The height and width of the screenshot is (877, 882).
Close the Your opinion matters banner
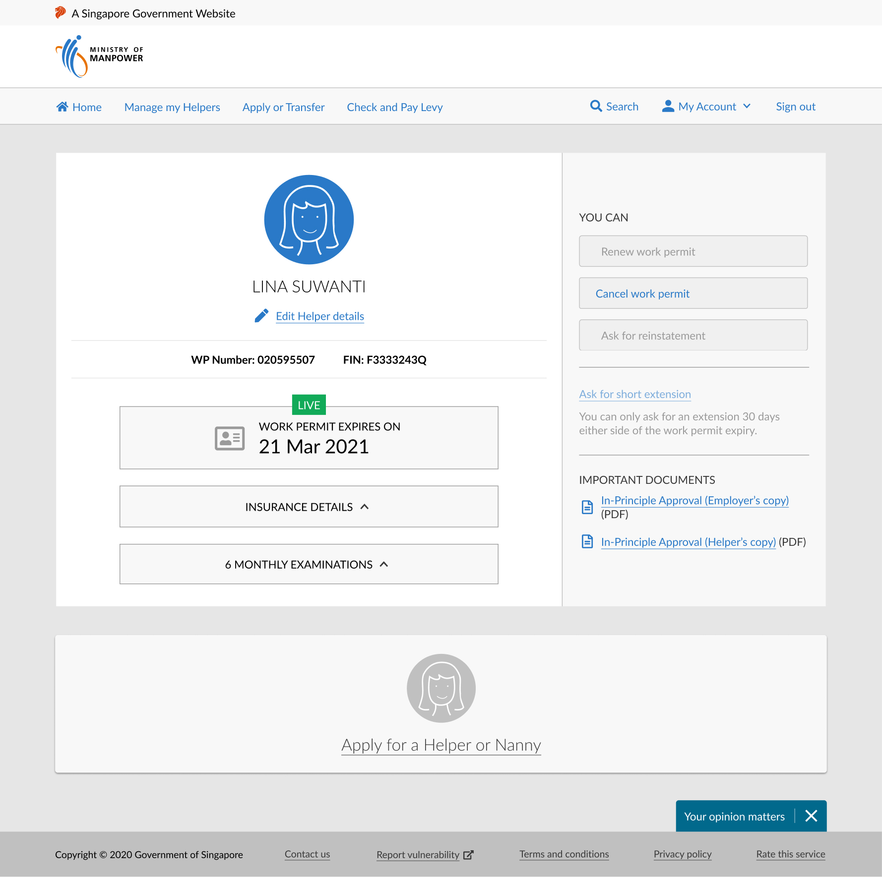(811, 816)
